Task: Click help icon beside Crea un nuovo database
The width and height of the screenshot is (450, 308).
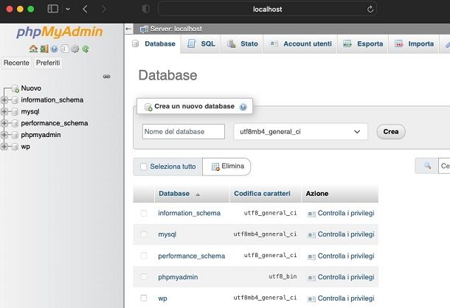Action: click(x=243, y=107)
